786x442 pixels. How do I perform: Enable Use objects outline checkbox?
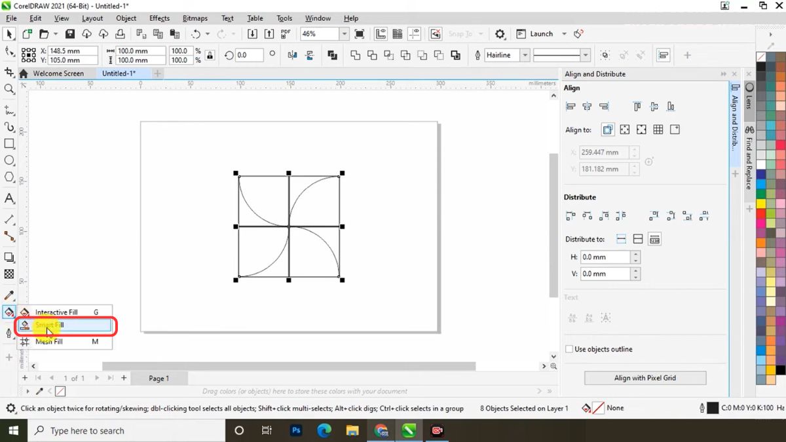[570, 349]
